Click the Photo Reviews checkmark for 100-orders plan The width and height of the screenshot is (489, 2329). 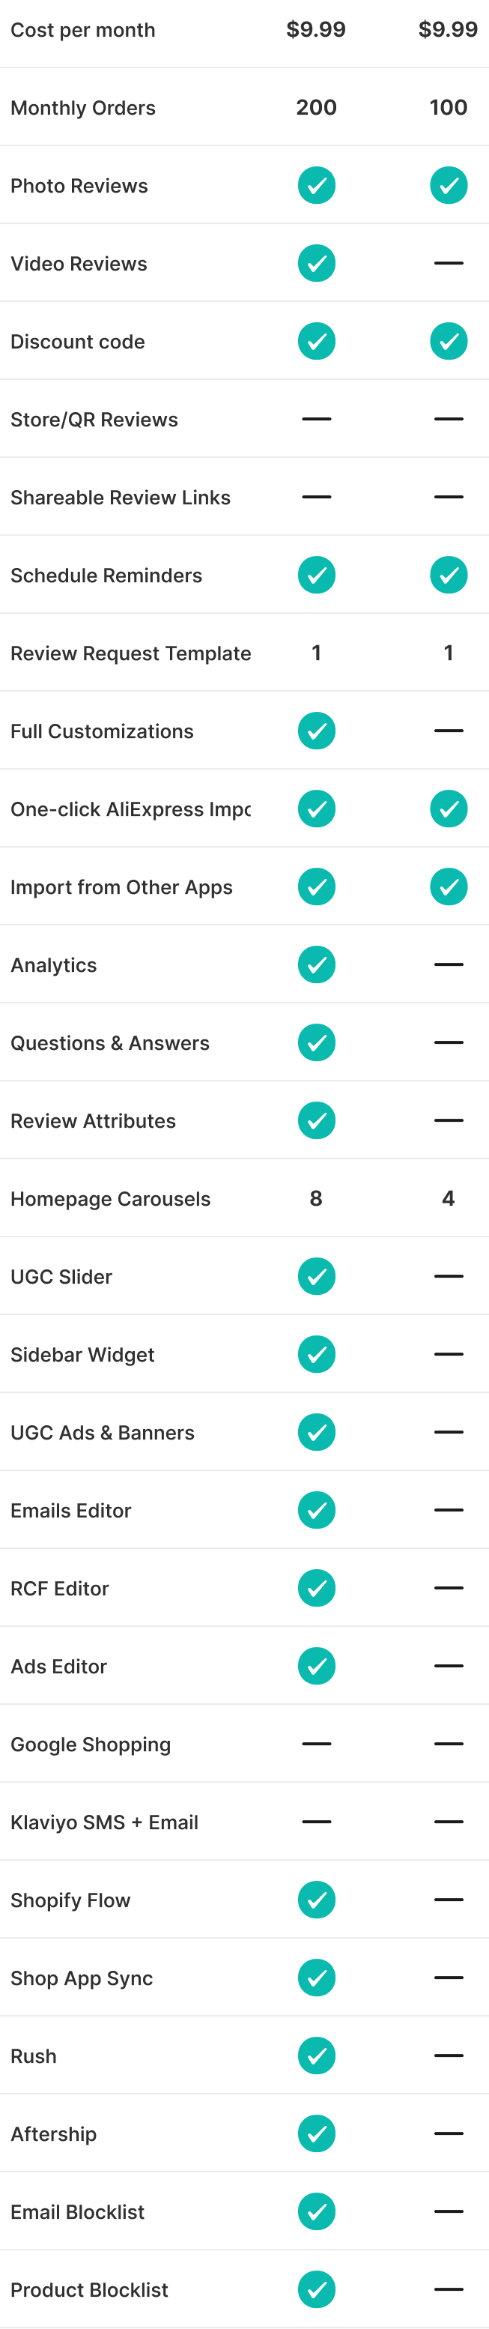tap(449, 185)
